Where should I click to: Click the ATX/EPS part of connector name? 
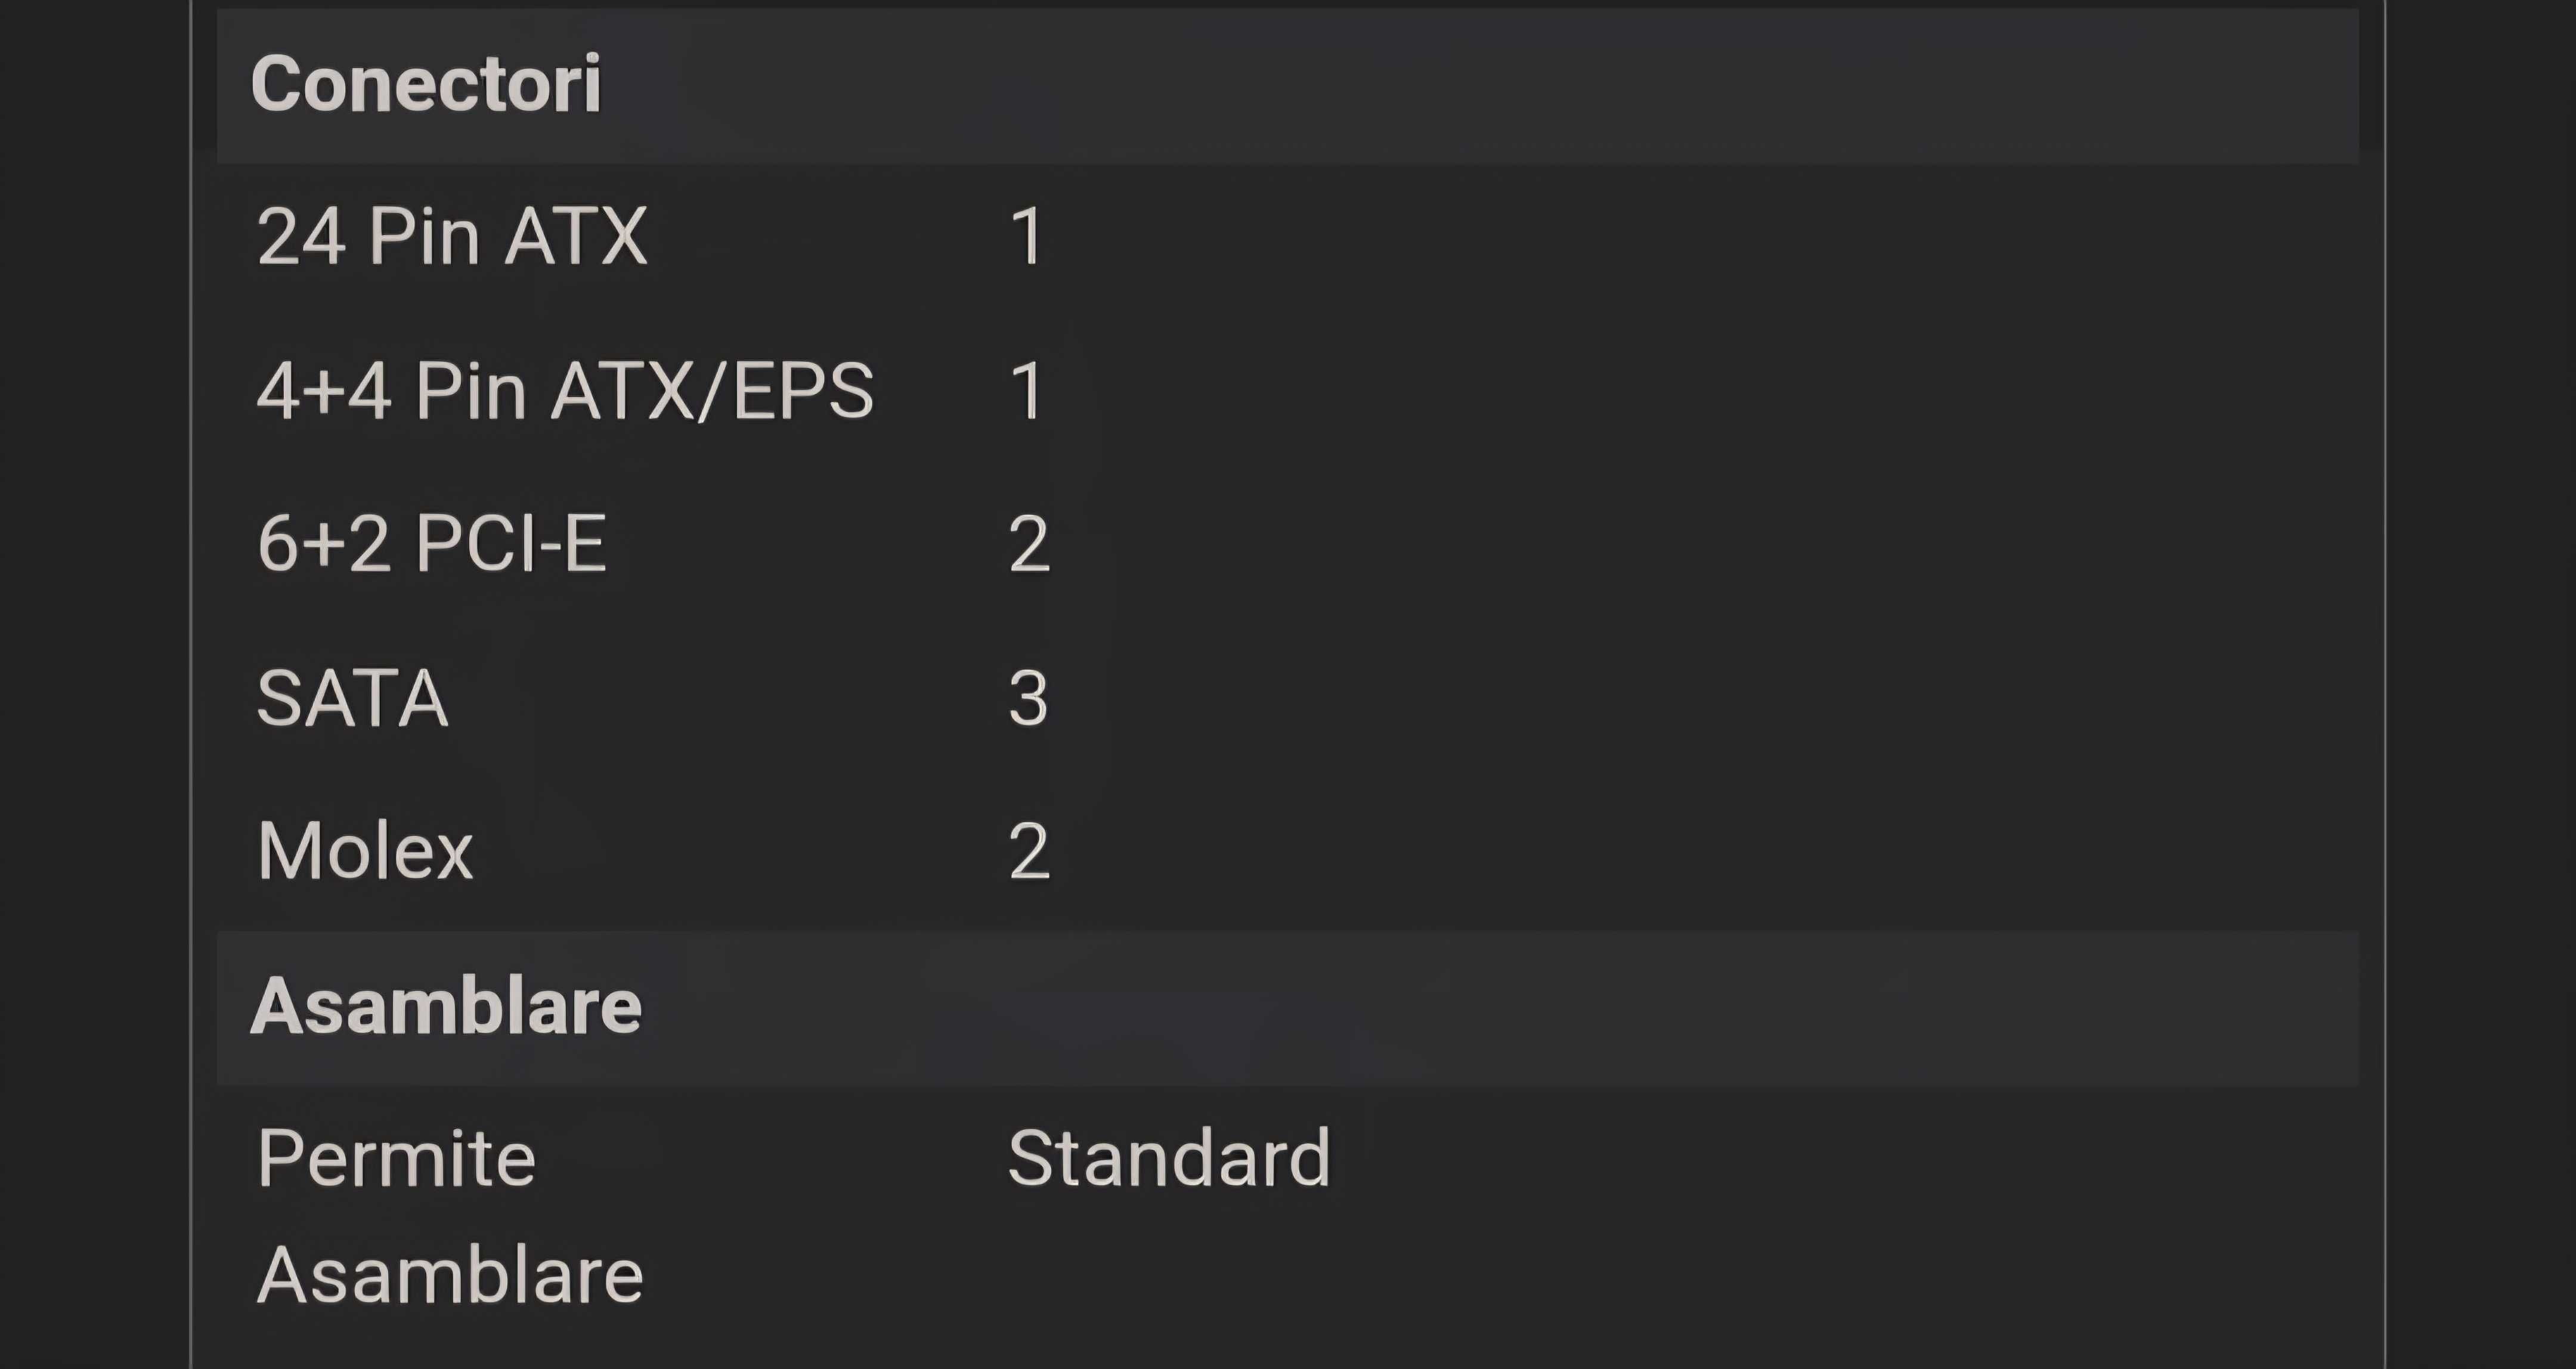pyautogui.click(x=712, y=390)
